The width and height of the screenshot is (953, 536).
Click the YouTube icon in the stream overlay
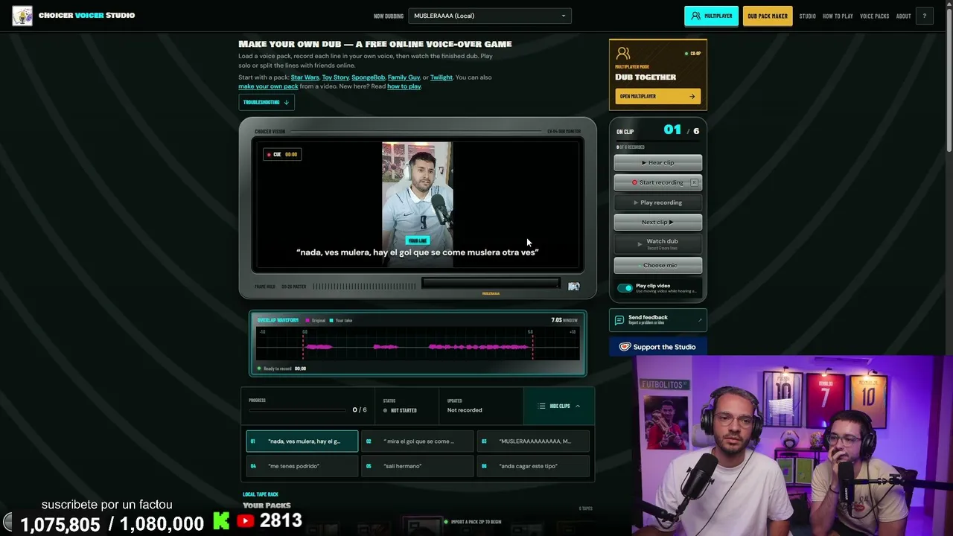[x=246, y=521]
